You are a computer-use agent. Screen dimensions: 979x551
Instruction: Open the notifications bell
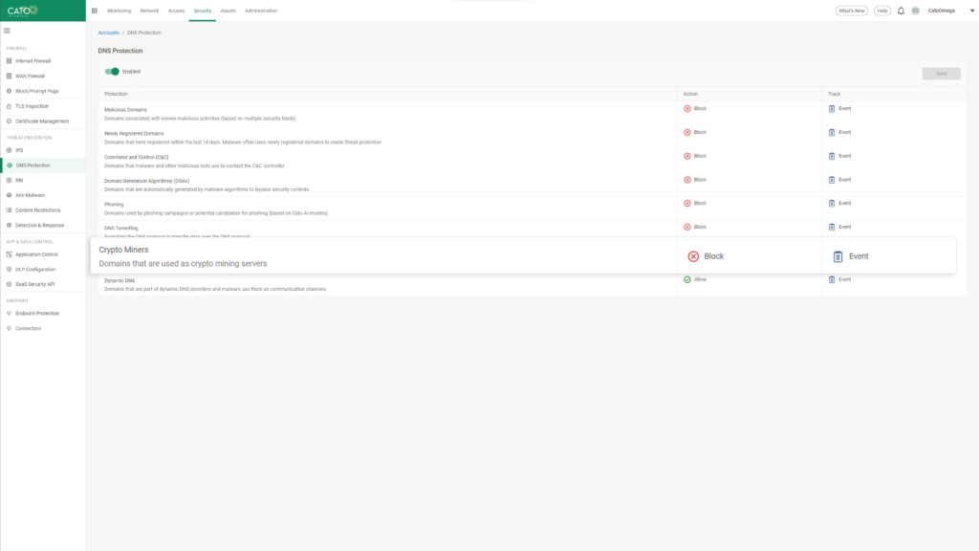click(901, 11)
